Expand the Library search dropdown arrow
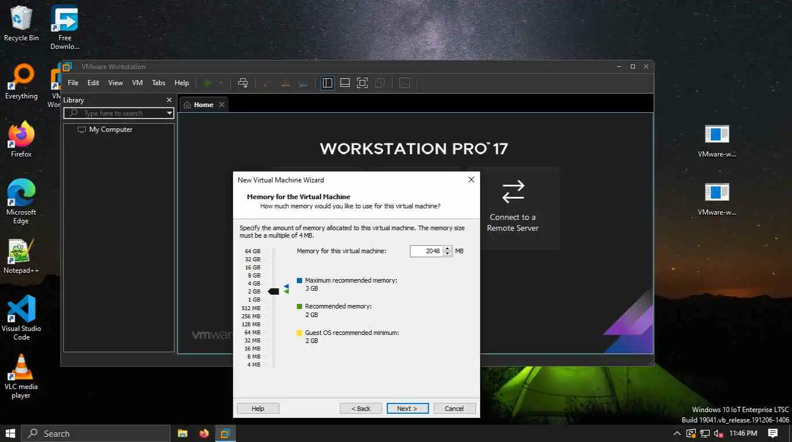Viewport: 792px width, 442px height. pos(169,113)
